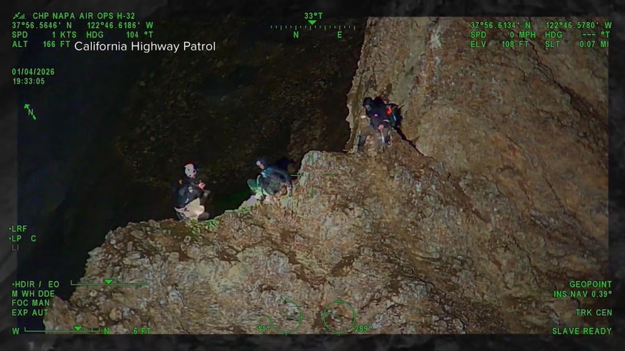Click the bottom W-to-N field of view slider

tap(61, 330)
